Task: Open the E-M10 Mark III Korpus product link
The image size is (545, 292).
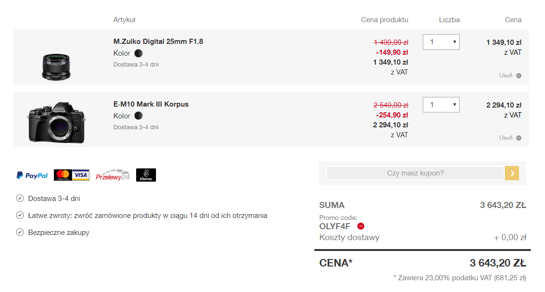Action: 151,104
